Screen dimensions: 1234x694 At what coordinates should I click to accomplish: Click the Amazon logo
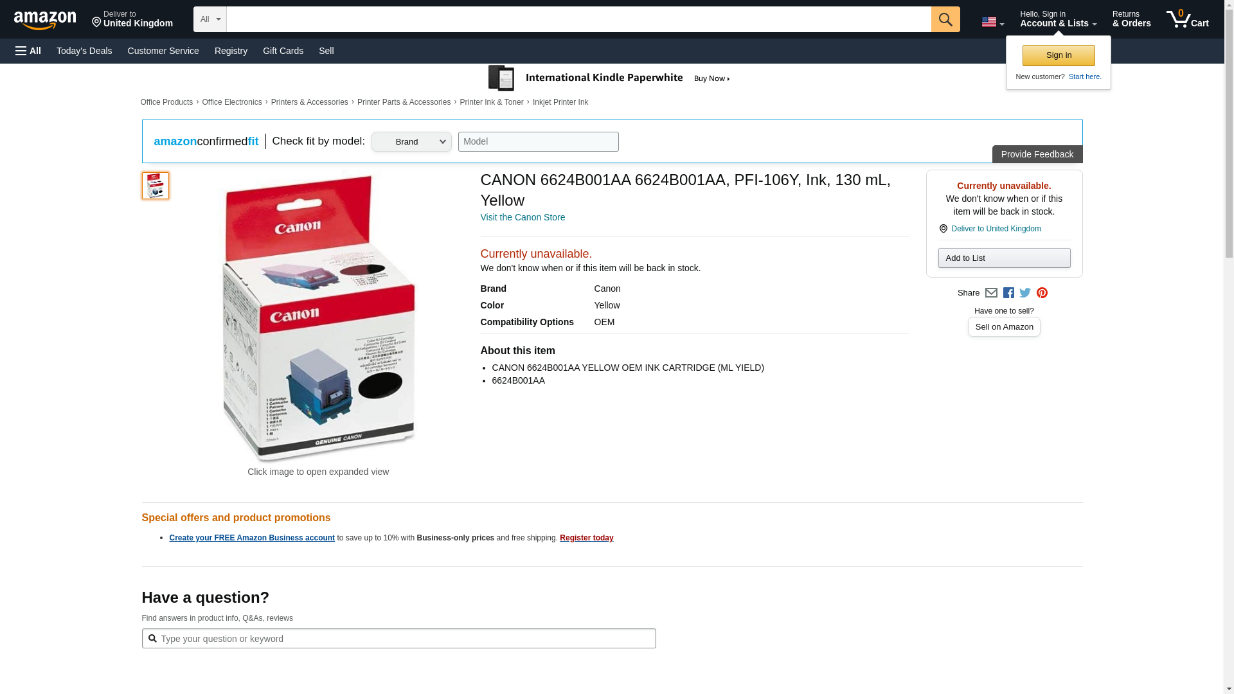(45, 20)
